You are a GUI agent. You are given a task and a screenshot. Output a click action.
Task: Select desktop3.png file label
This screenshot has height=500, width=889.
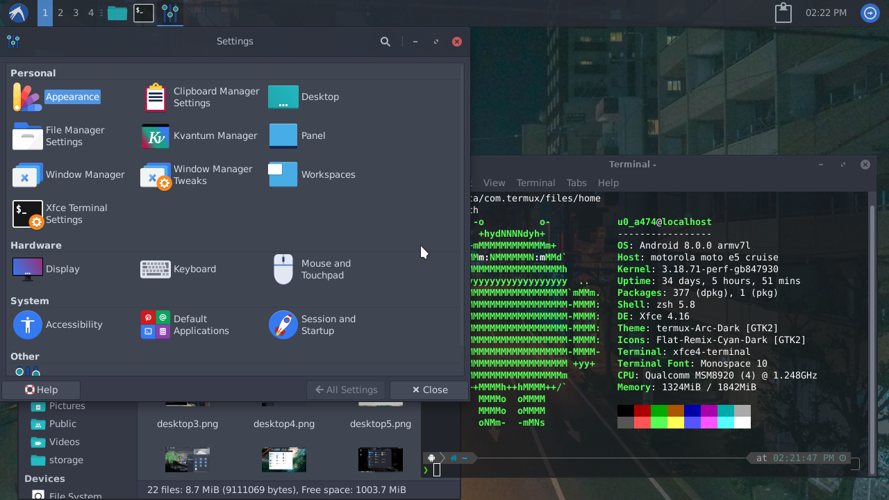188,424
